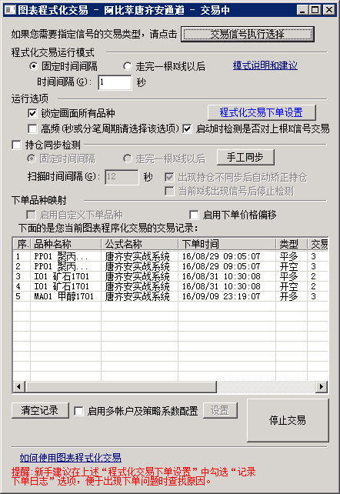Toggle 当前K线出现信号后停止检测 checkbox
The height and width of the screenshot is (494, 340).
point(169,191)
